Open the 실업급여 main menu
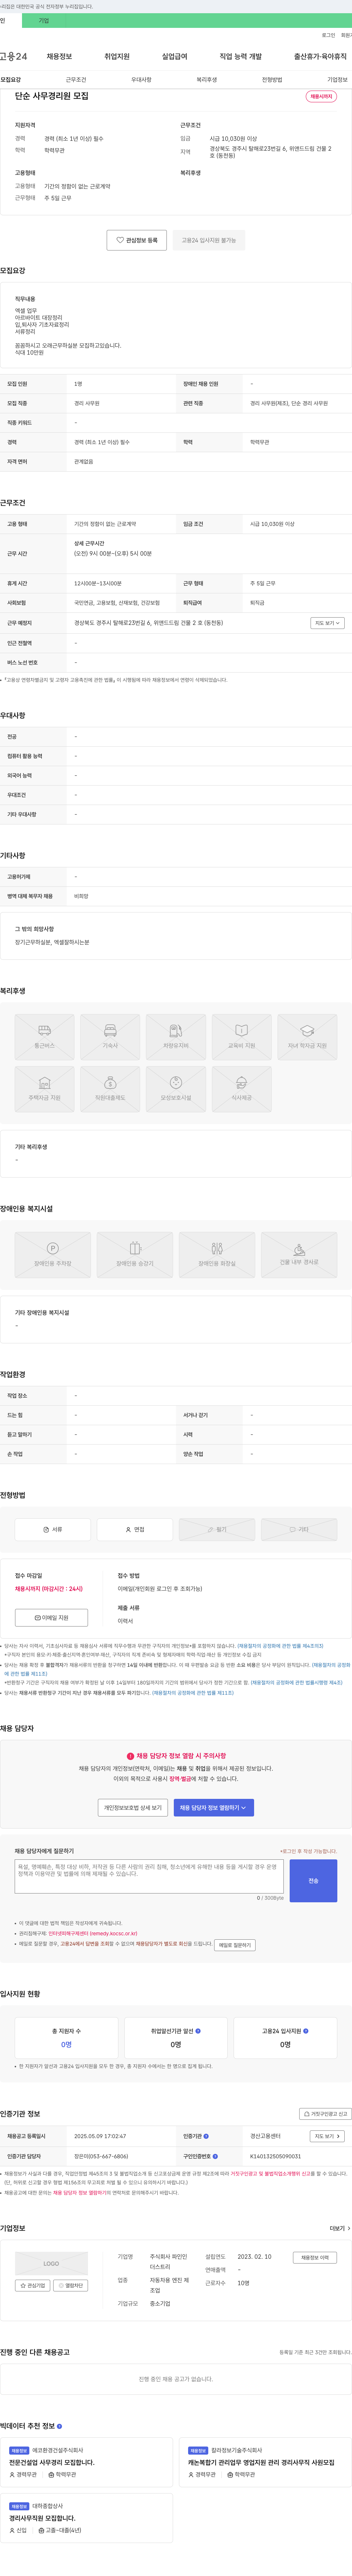 click(175, 56)
